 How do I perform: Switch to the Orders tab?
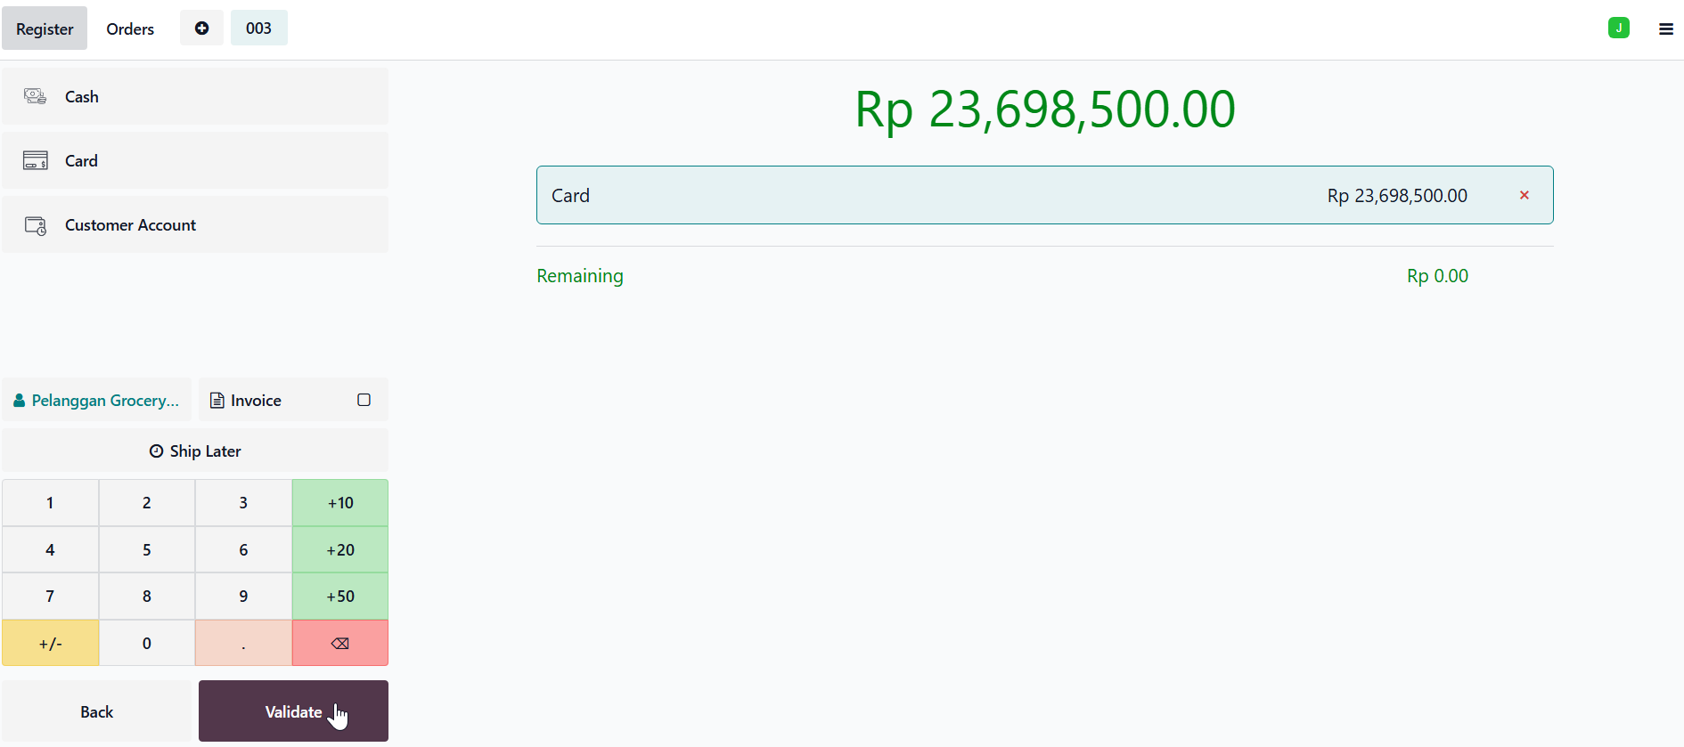(130, 28)
